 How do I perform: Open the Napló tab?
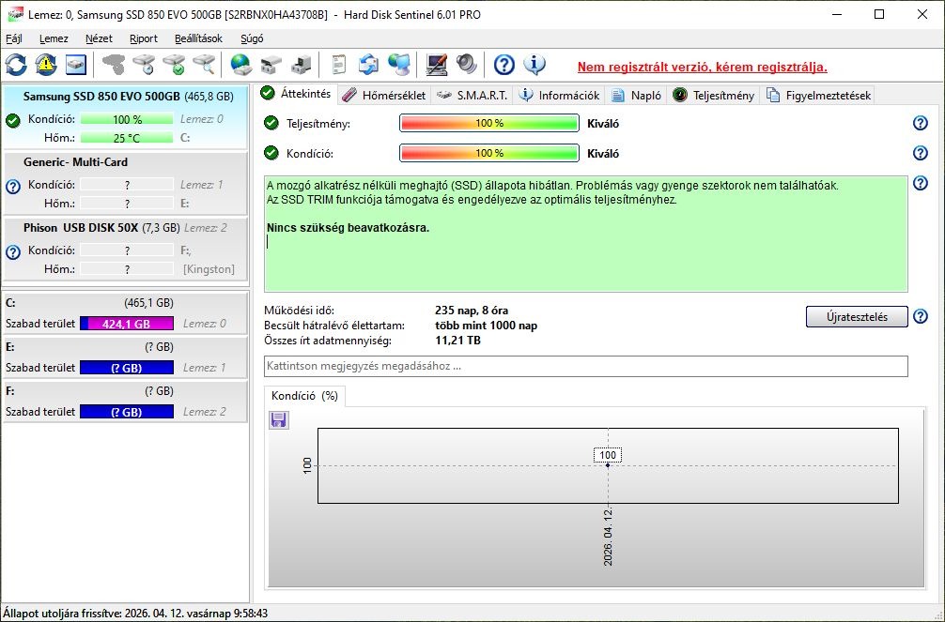pos(637,95)
